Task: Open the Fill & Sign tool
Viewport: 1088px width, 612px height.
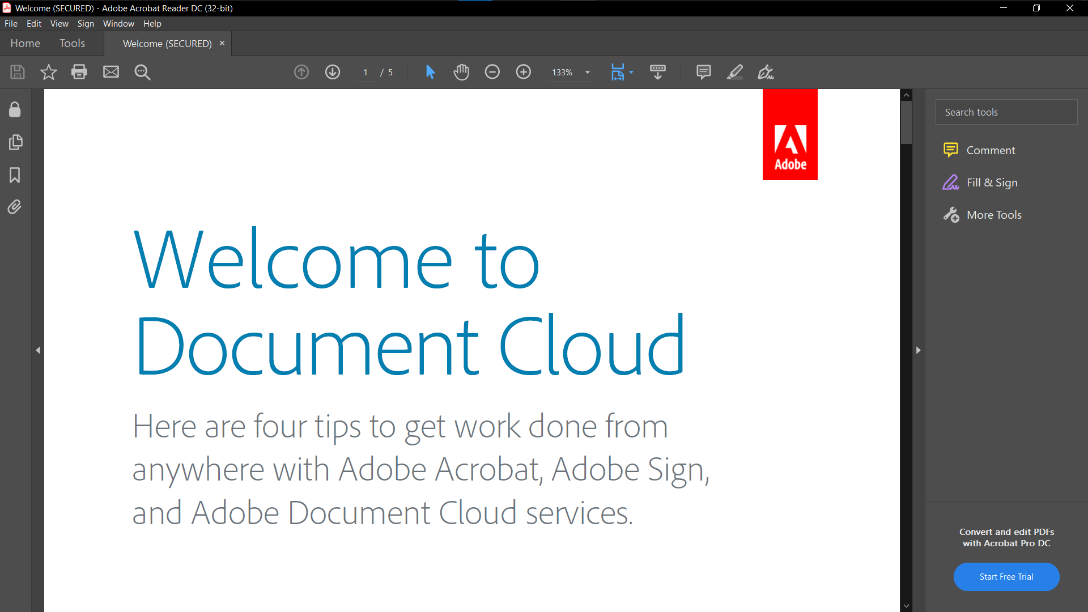Action: tap(991, 182)
